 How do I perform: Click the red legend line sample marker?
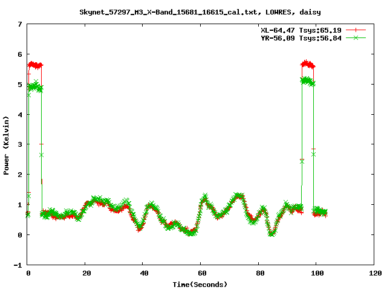[x=356, y=30]
